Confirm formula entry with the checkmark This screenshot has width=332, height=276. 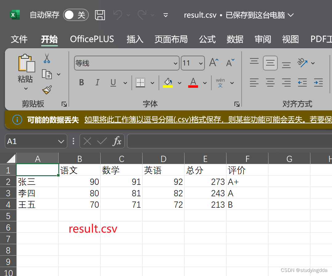coord(102,141)
